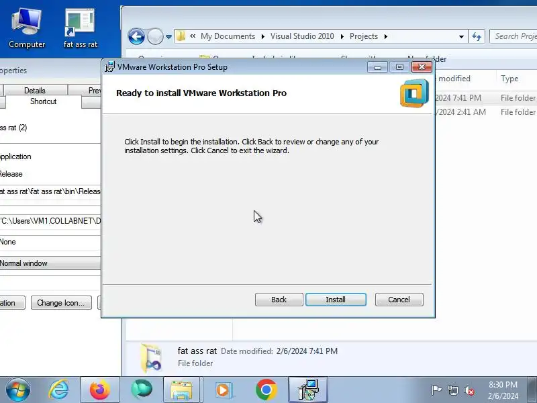Close the VMware setup dialog
537x403 pixels.
[x=422, y=67]
